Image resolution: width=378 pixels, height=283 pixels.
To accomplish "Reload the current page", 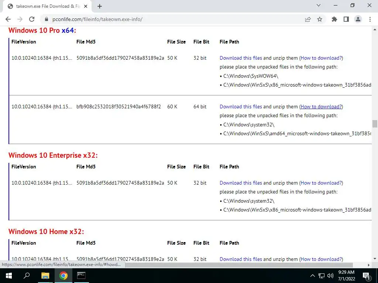I will click(32, 19).
